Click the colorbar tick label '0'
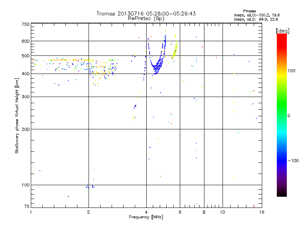Image resolution: width=308 pixels, height=231 pixels. pos(289,116)
